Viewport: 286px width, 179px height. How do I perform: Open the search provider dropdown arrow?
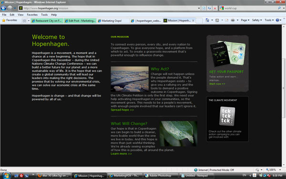[284, 8]
